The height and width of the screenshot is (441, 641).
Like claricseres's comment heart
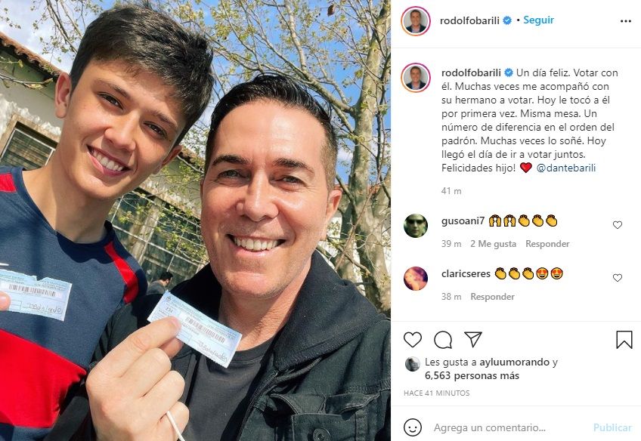(x=618, y=278)
